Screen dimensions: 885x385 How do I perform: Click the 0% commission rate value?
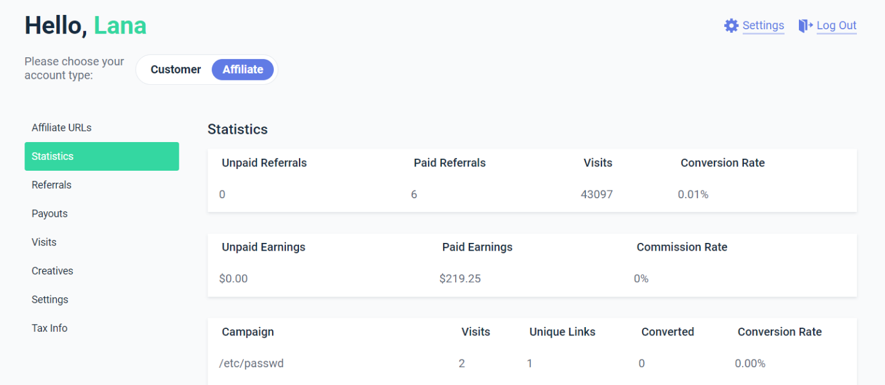click(641, 279)
